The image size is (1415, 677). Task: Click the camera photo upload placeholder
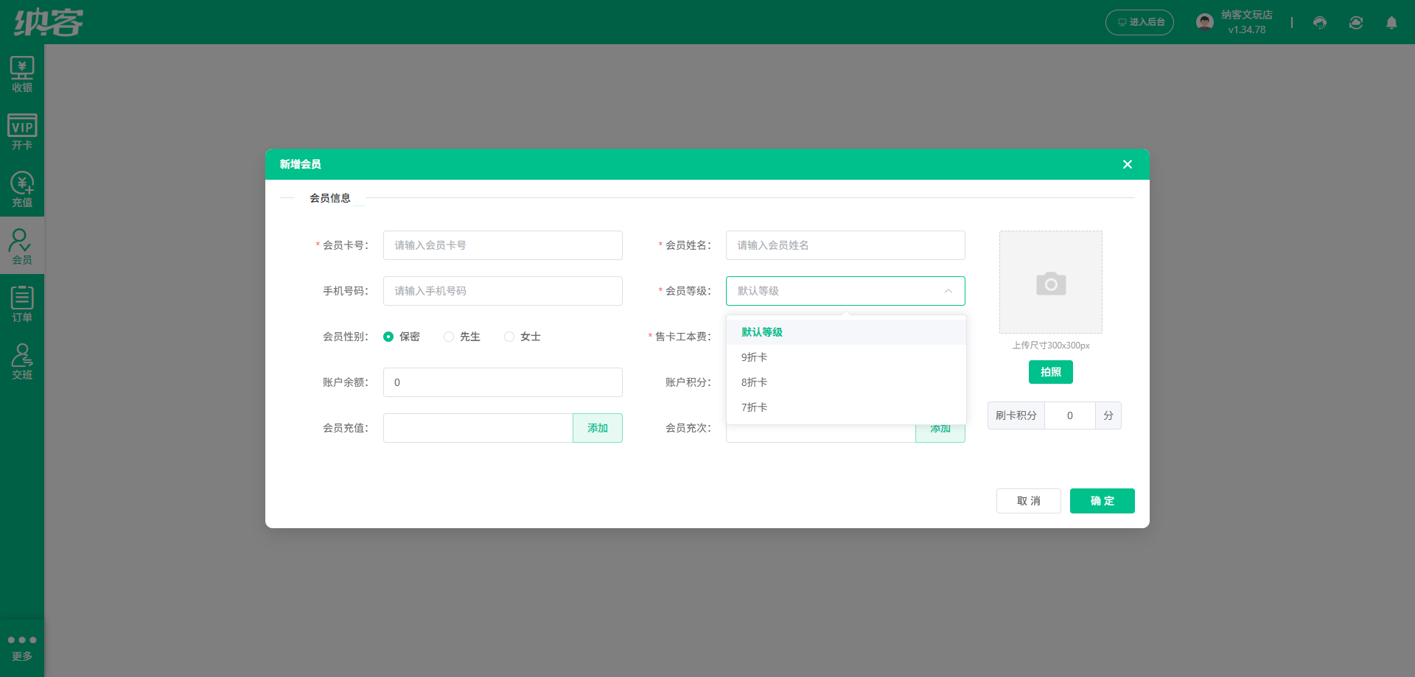pos(1051,282)
